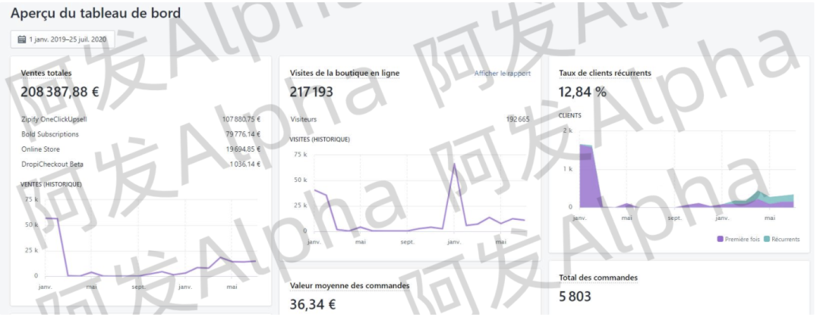
Task: Click the Afficher le rapport link
Action: click(x=502, y=74)
